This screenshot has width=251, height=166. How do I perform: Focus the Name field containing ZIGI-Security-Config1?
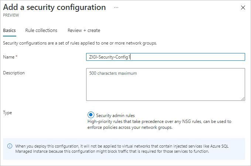click(166, 57)
